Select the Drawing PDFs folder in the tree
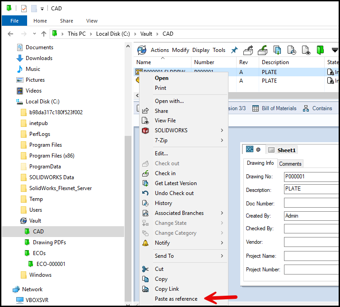The height and width of the screenshot is (307, 340). 49,242
